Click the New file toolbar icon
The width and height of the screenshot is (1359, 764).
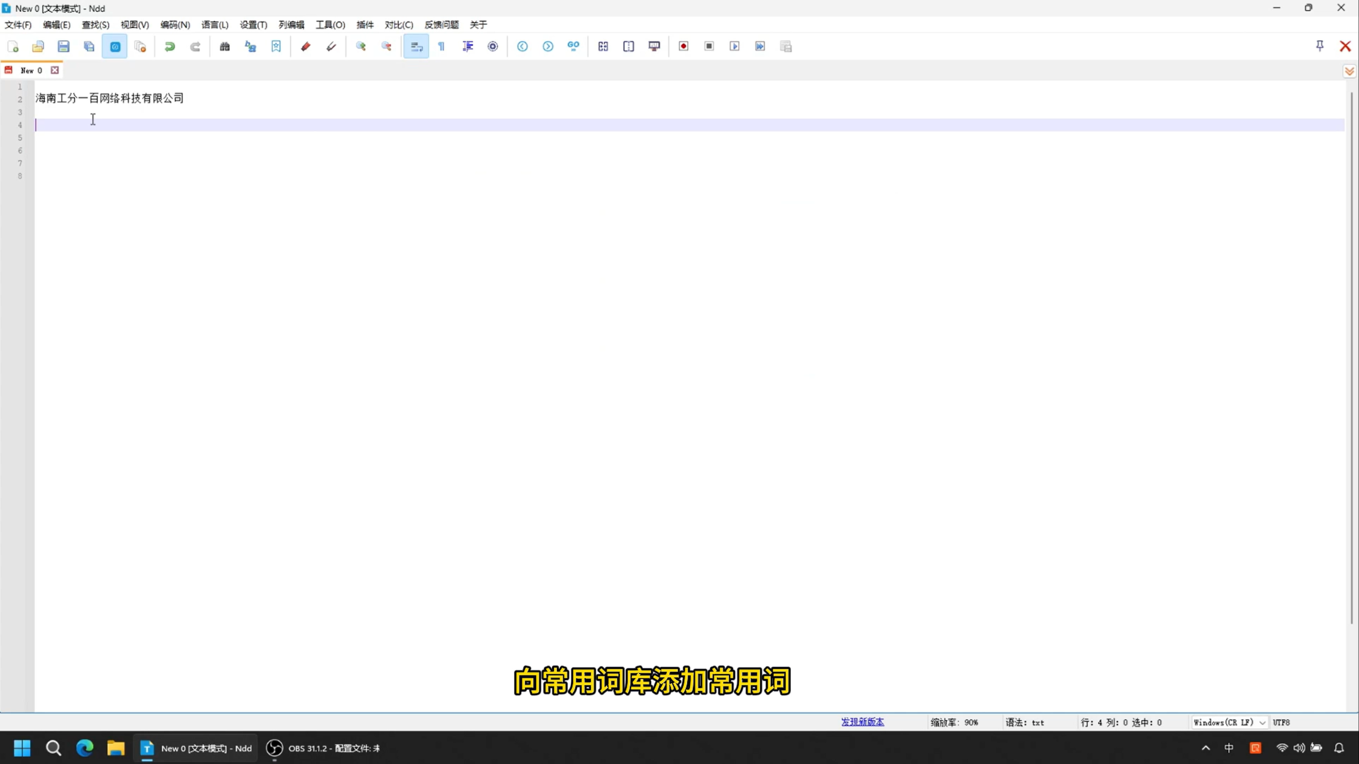pyautogui.click(x=13, y=46)
